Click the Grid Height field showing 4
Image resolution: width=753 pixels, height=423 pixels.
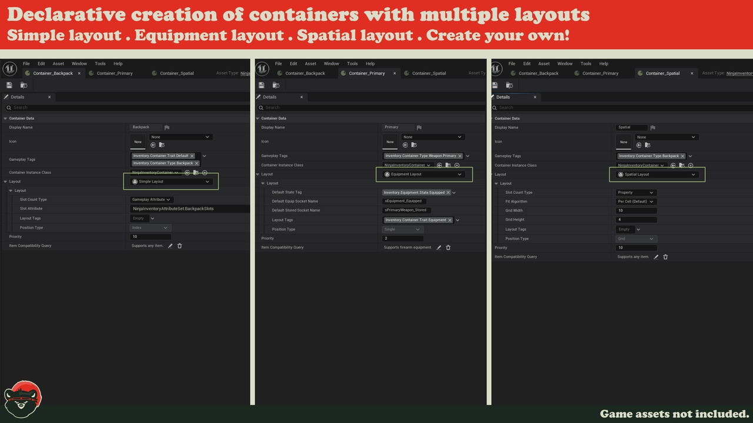pyautogui.click(x=636, y=220)
